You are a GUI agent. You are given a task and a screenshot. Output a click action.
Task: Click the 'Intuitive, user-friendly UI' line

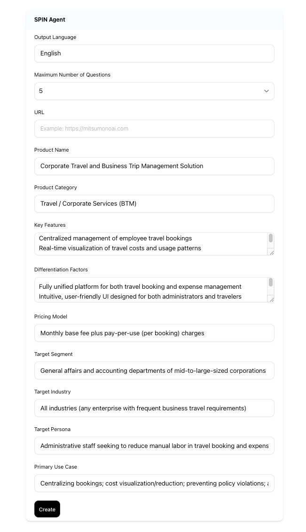pos(140,296)
